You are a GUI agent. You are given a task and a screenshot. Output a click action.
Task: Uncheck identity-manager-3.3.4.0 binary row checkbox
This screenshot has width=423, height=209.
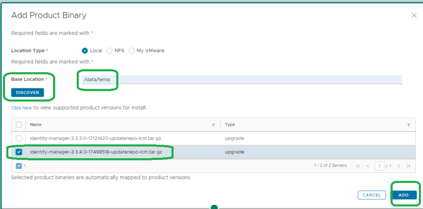(19, 152)
